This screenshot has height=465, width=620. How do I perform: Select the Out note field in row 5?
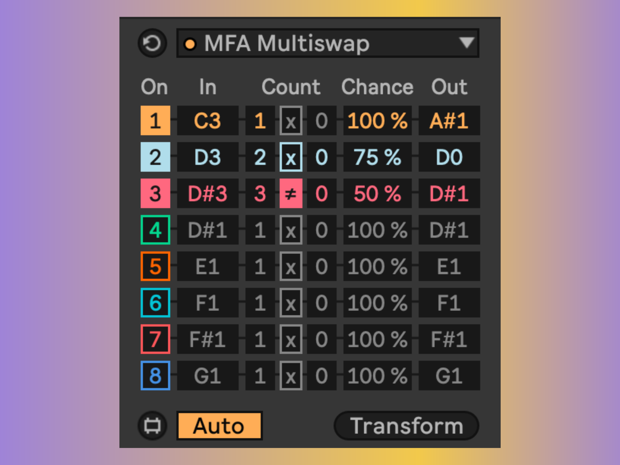(449, 266)
